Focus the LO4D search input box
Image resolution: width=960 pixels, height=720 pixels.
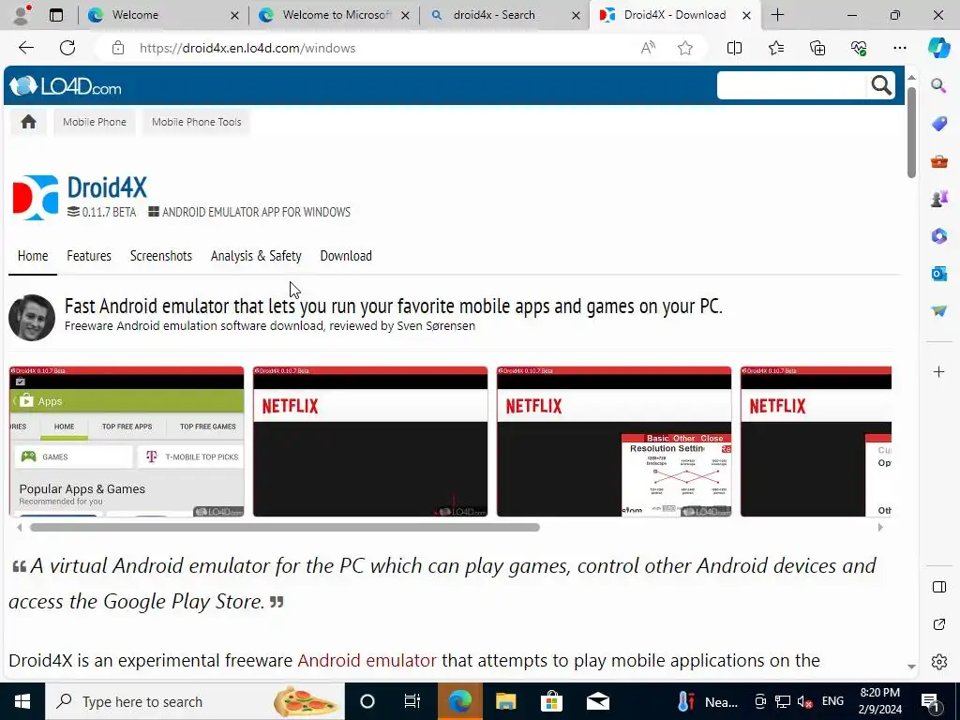792,85
